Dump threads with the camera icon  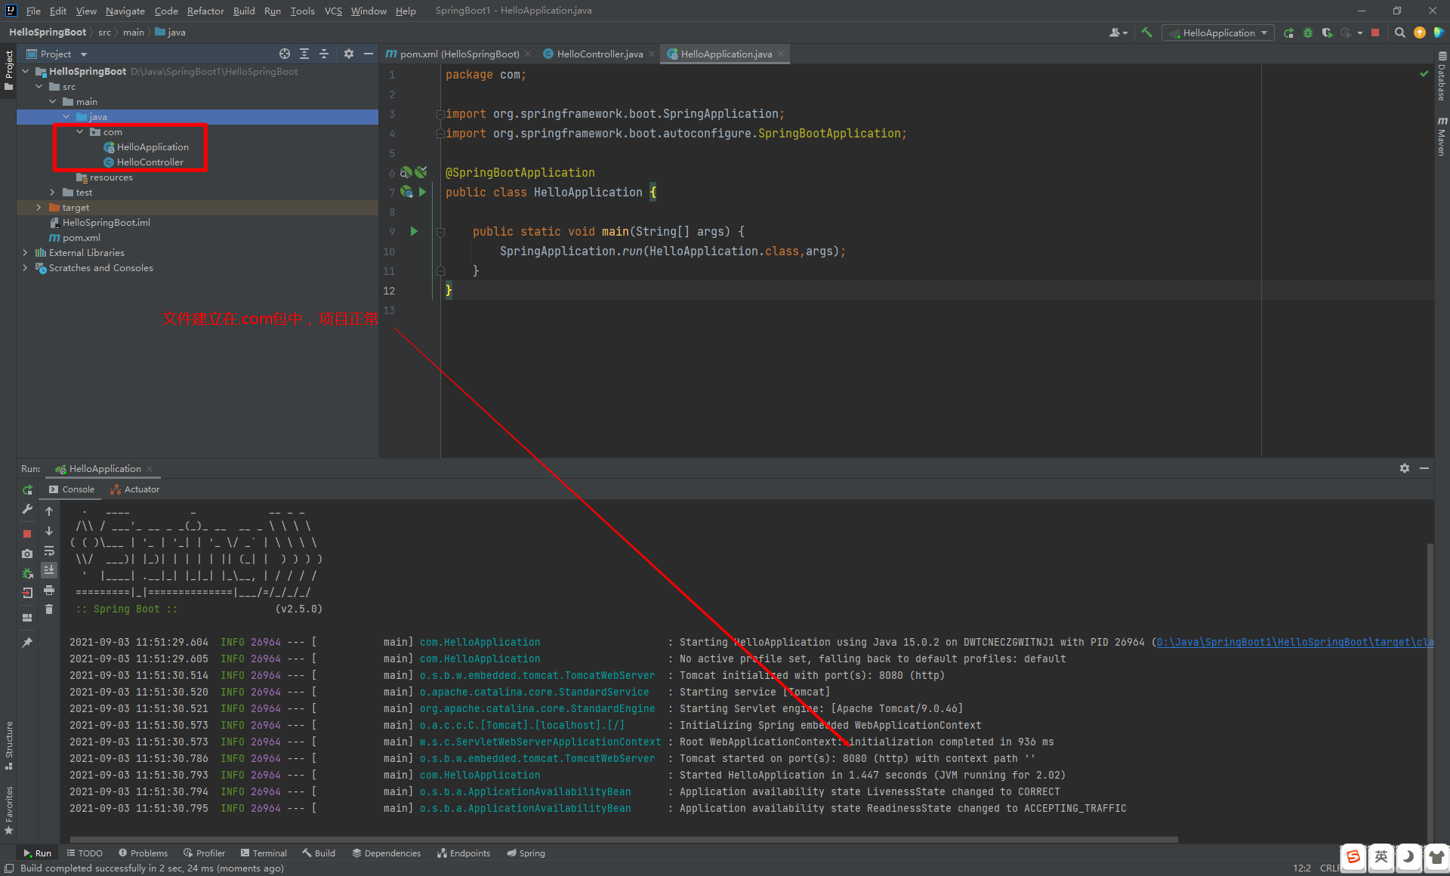point(27,554)
